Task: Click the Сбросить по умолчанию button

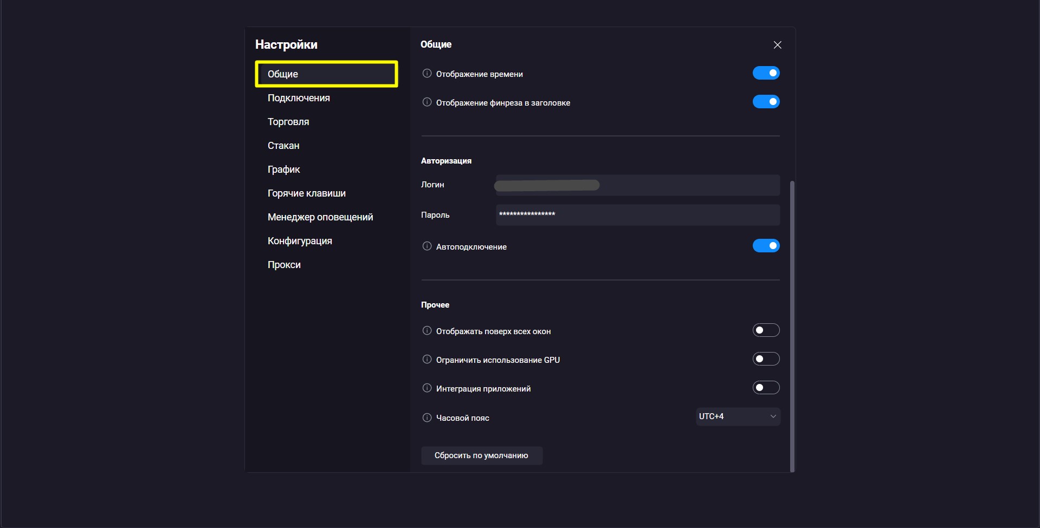Action: (482, 455)
